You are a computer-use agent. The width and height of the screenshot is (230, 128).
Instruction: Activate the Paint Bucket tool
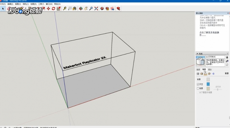(x=75, y=9)
